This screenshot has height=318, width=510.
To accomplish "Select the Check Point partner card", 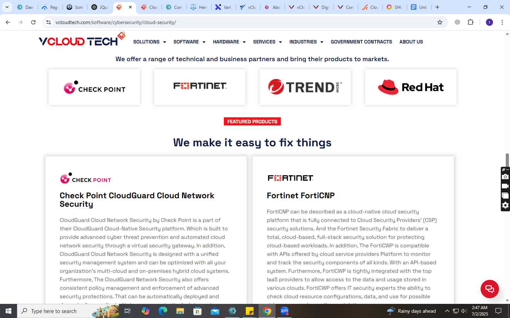I will click(x=94, y=87).
